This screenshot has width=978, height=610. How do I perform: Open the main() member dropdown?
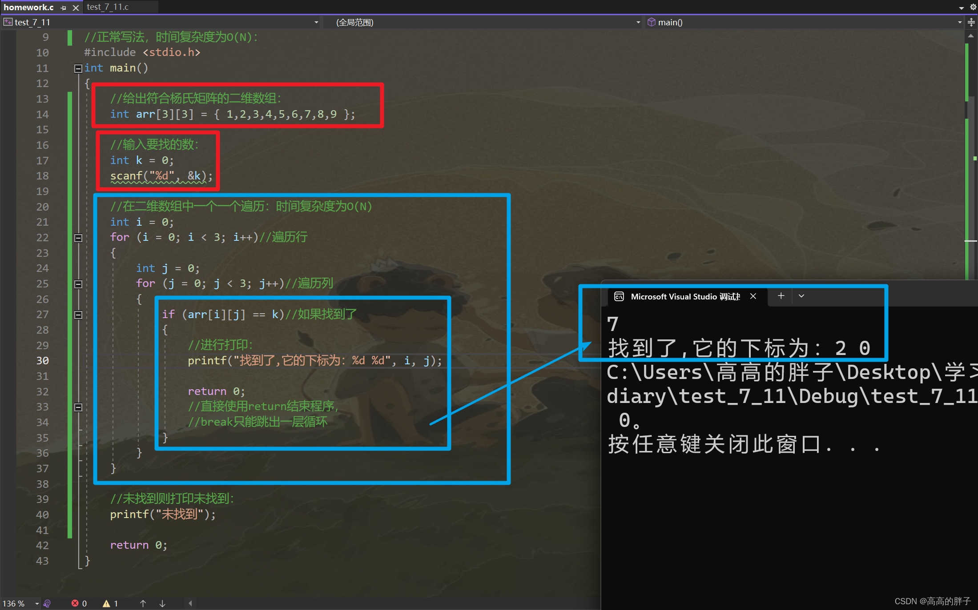[x=959, y=22]
